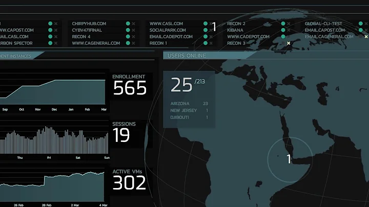Open the CYBV471FINAL entry
This screenshot has height=207, width=369.
87,30
